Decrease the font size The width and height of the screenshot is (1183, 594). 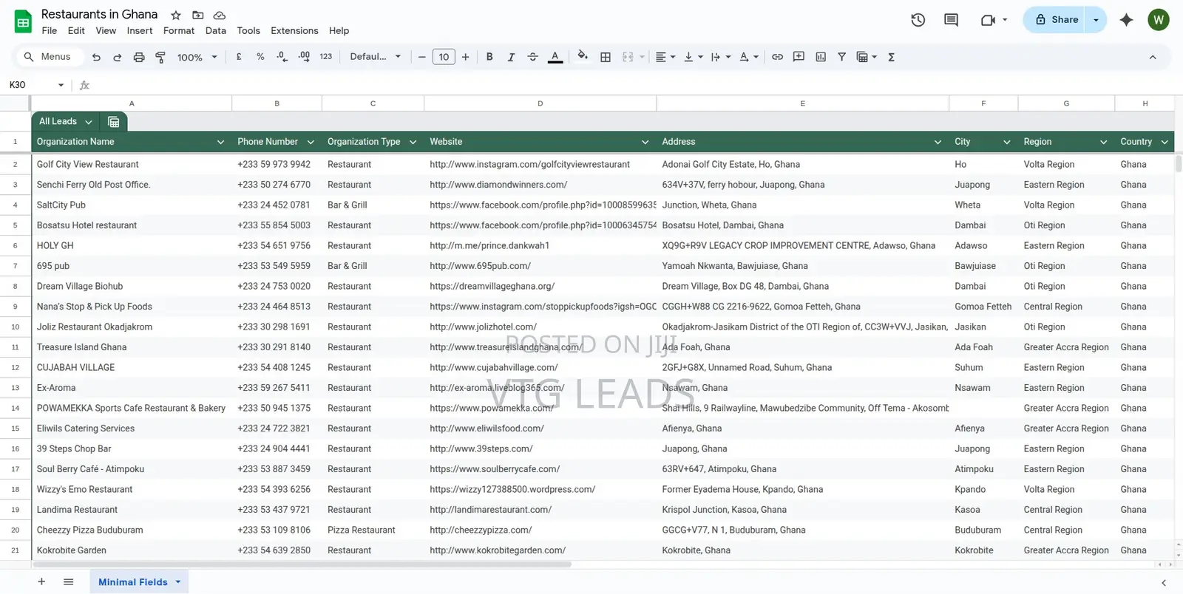click(x=422, y=57)
